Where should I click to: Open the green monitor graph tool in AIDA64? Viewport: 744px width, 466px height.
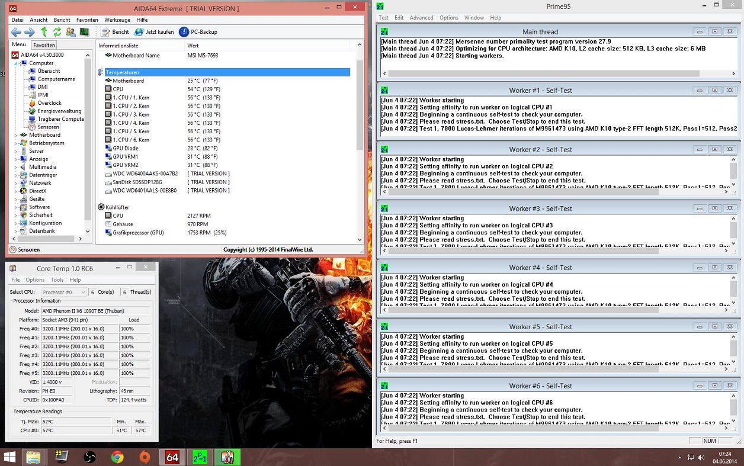point(84,32)
